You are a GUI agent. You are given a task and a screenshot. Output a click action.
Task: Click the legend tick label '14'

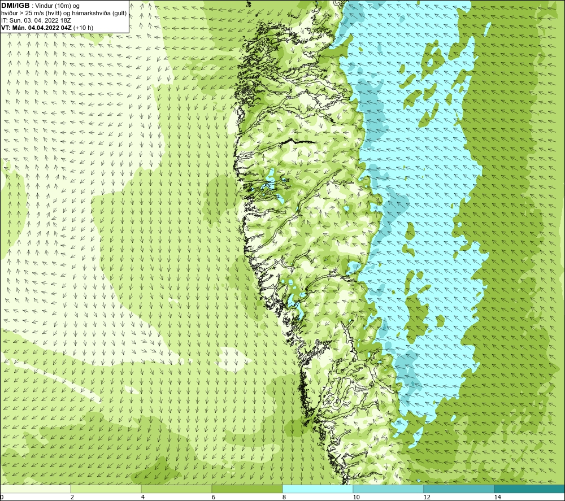497,497
